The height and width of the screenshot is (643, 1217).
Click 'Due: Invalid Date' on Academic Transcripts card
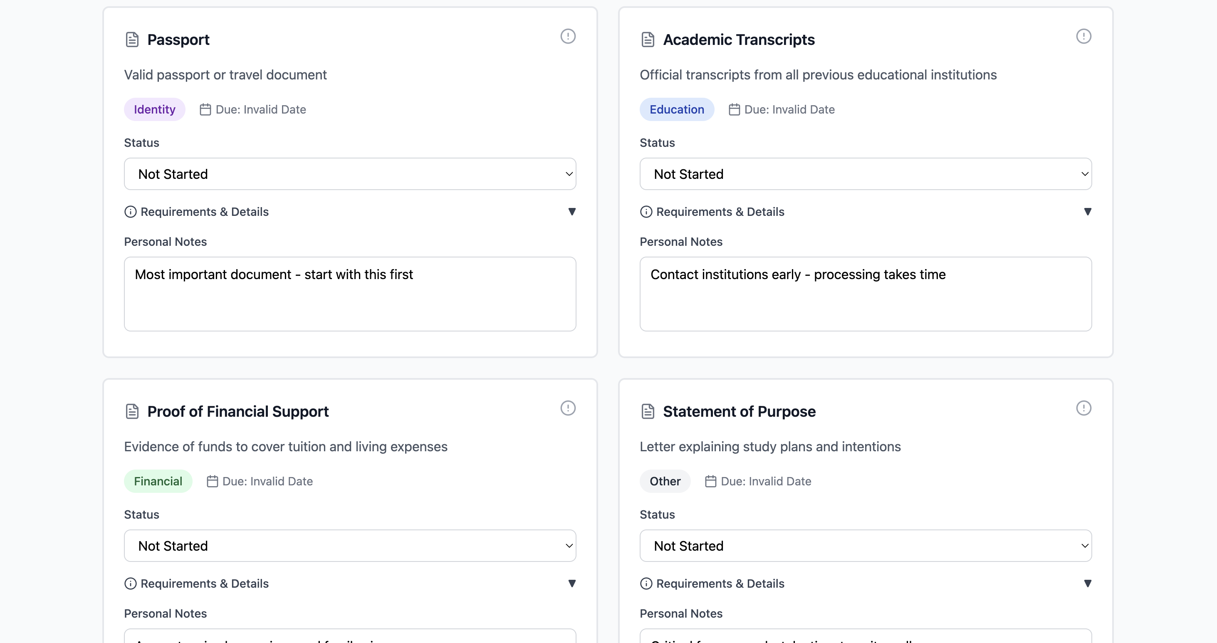point(789,110)
